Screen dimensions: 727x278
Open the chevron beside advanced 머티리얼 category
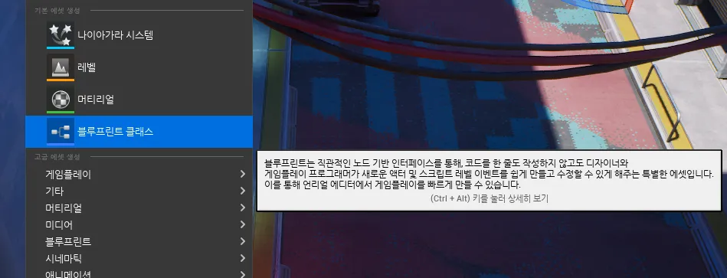243,208
